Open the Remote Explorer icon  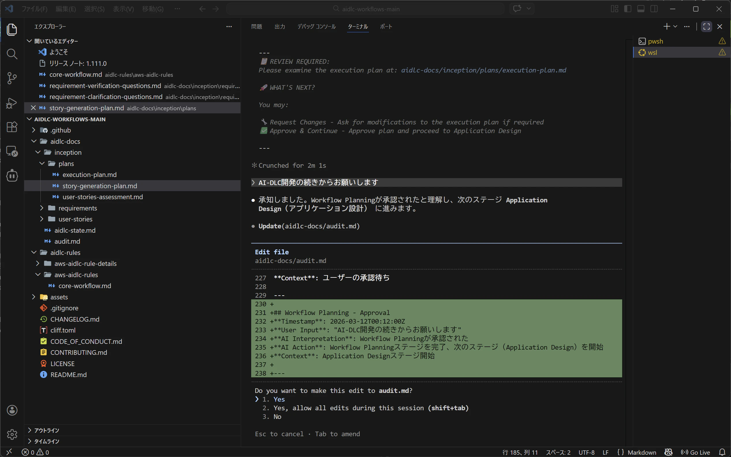pos(12,151)
